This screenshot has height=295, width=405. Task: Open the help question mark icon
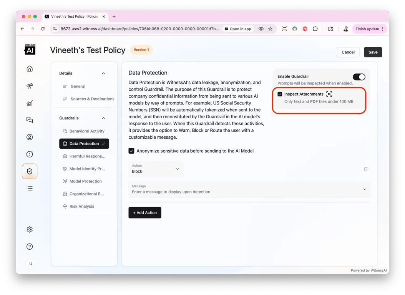point(30,247)
